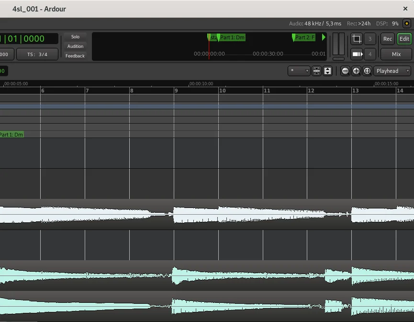Click the Audio 48 kHz / 5,3 ms status

[315, 23]
